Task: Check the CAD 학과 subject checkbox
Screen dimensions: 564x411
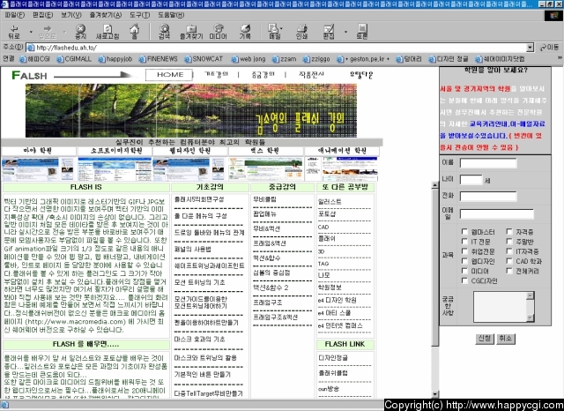Action: pos(509,260)
